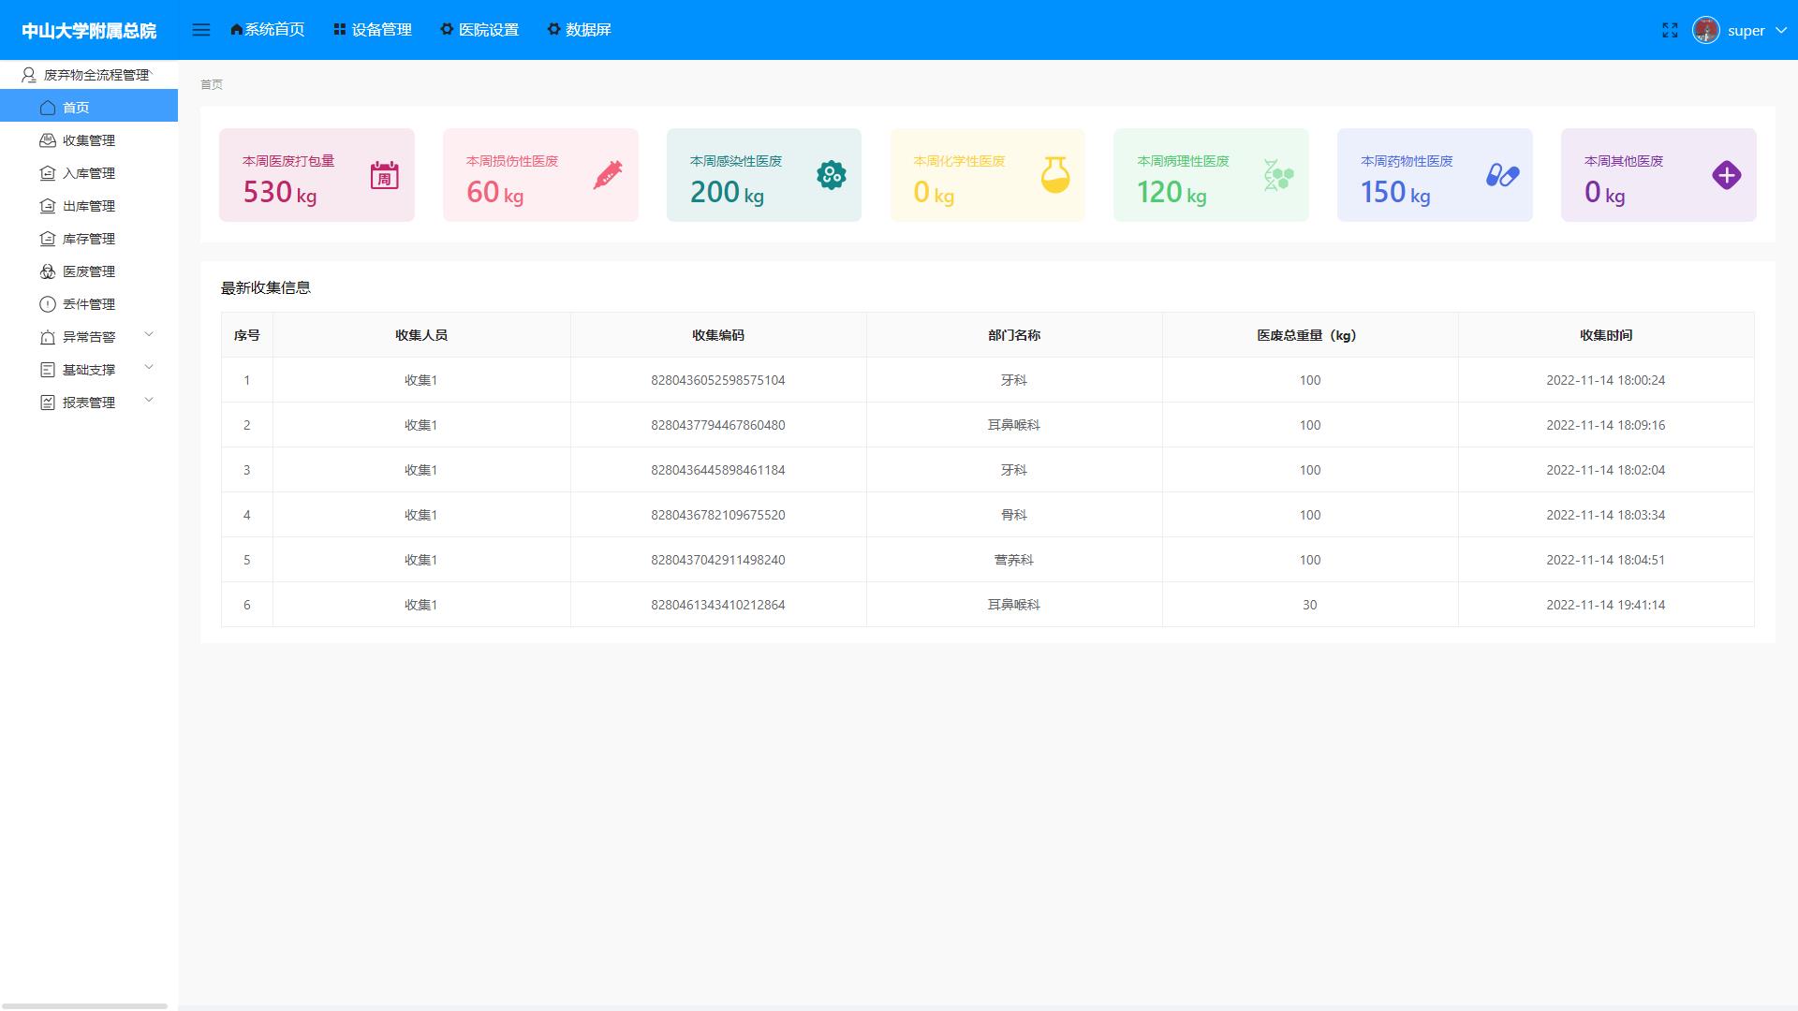This screenshot has width=1798, height=1011.
Task: Click collection code 8280436052598575104
Action: (x=718, y=380)
